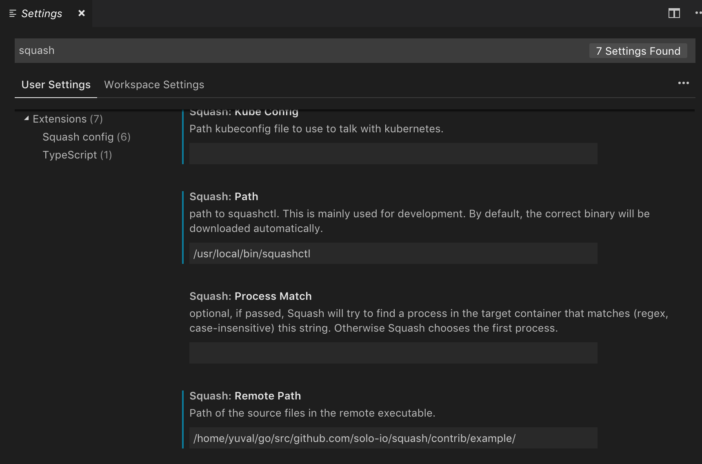Click the Squash: Path setting title
This screenshot has height=464, width=702.
click(x=224, y=196)
